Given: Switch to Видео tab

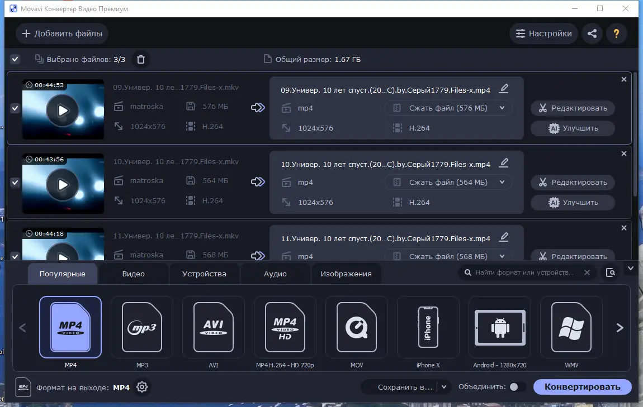Looking at the screenshot, I should click(x=133, y=274).
